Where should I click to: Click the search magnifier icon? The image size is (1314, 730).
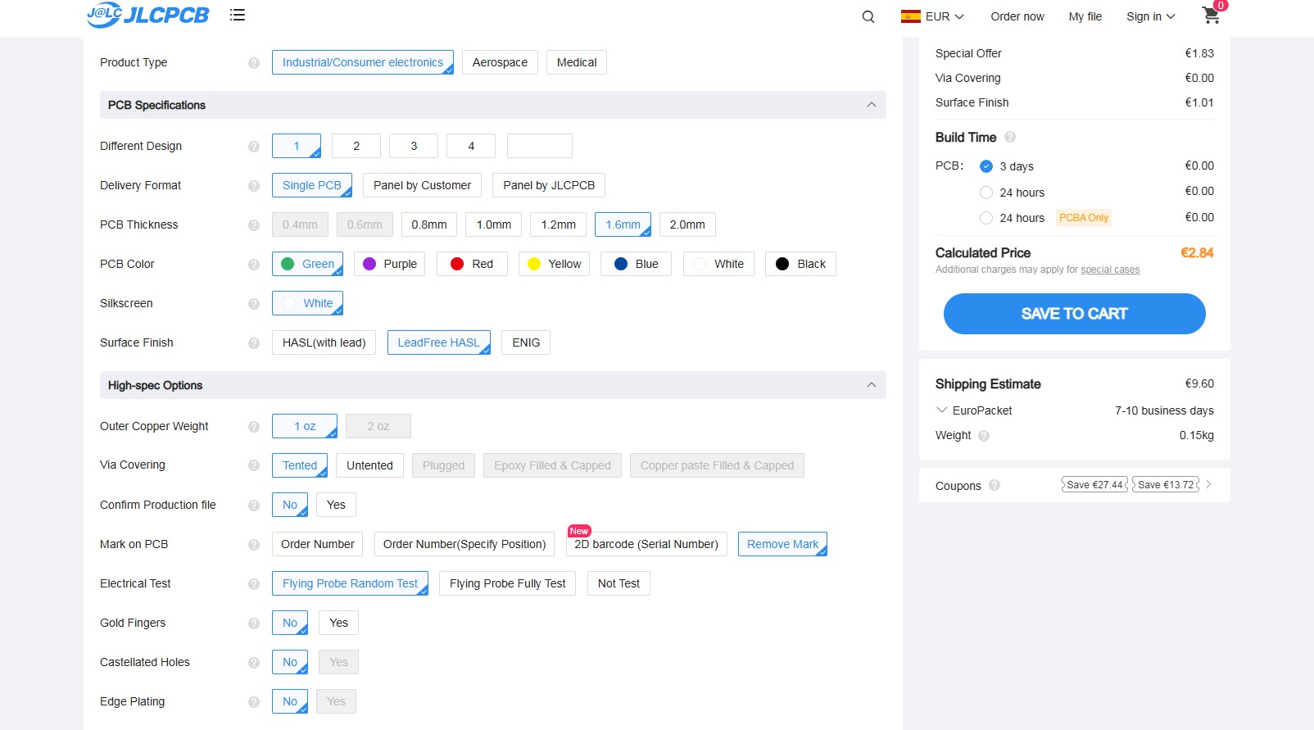pyautogui.click(x=868, y=16)
